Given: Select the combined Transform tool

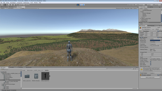Looking at the screenshot, I should pyautogui.click(x=16, y=5).
